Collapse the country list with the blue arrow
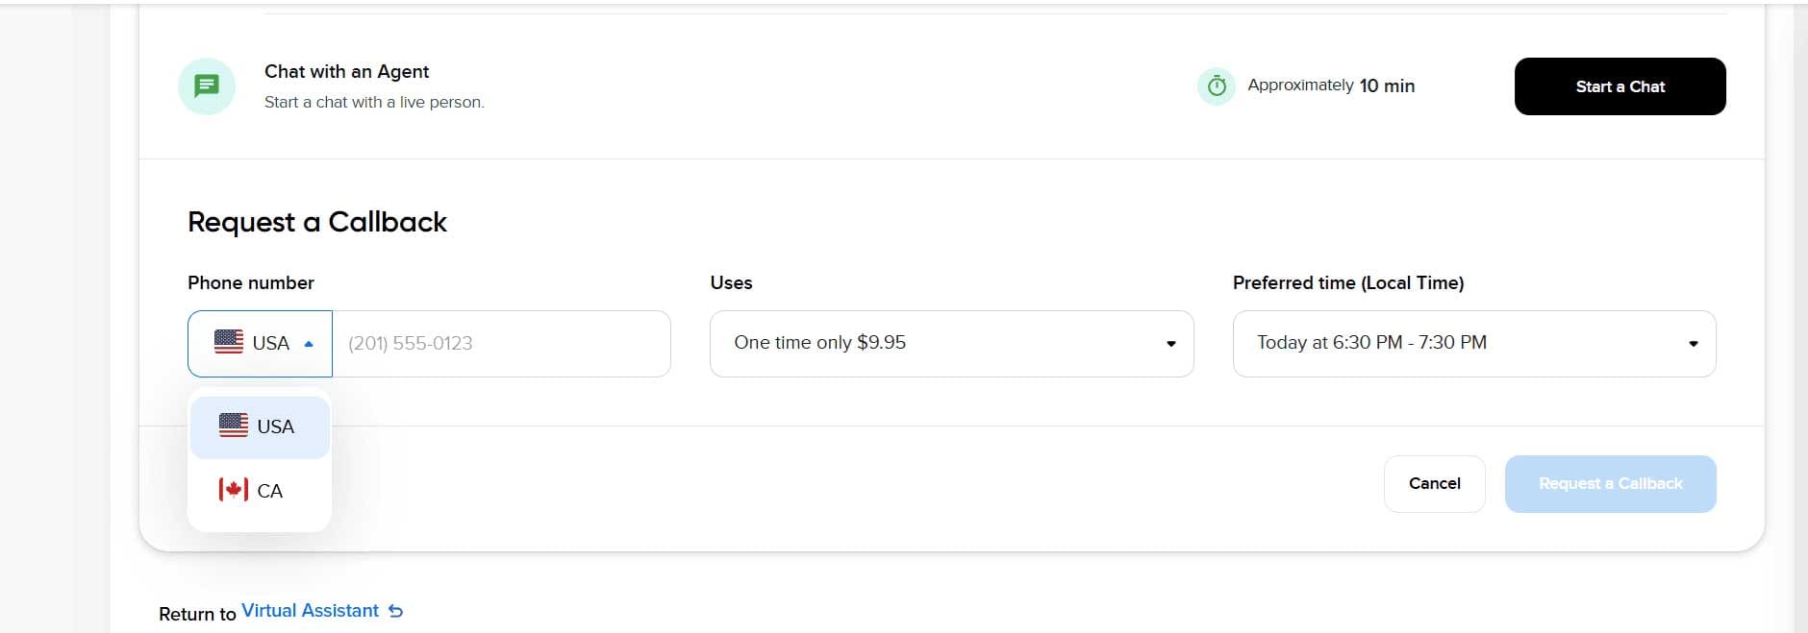The image size is (1808, 633). click(x=309, y=344)
